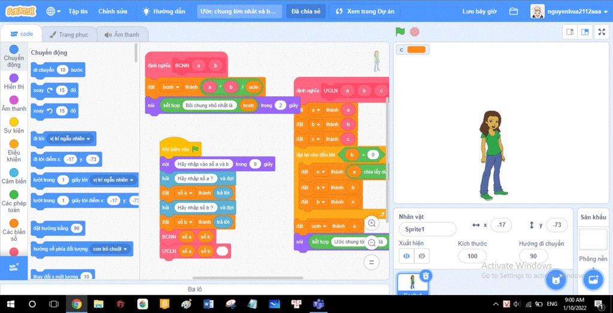
Task: Zoom out on the workspace
Action: tap(371, 242)
